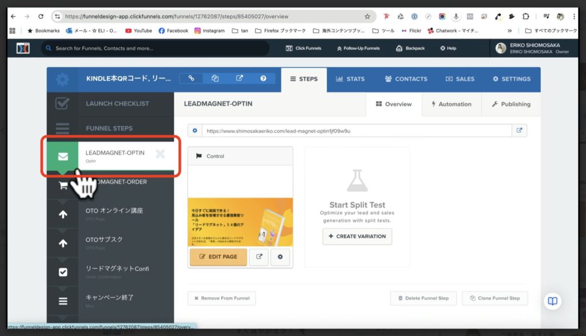This screenshot has width=586, height=336.
Task: Preview page icon next to Edit Page
Action: [259, 256]
